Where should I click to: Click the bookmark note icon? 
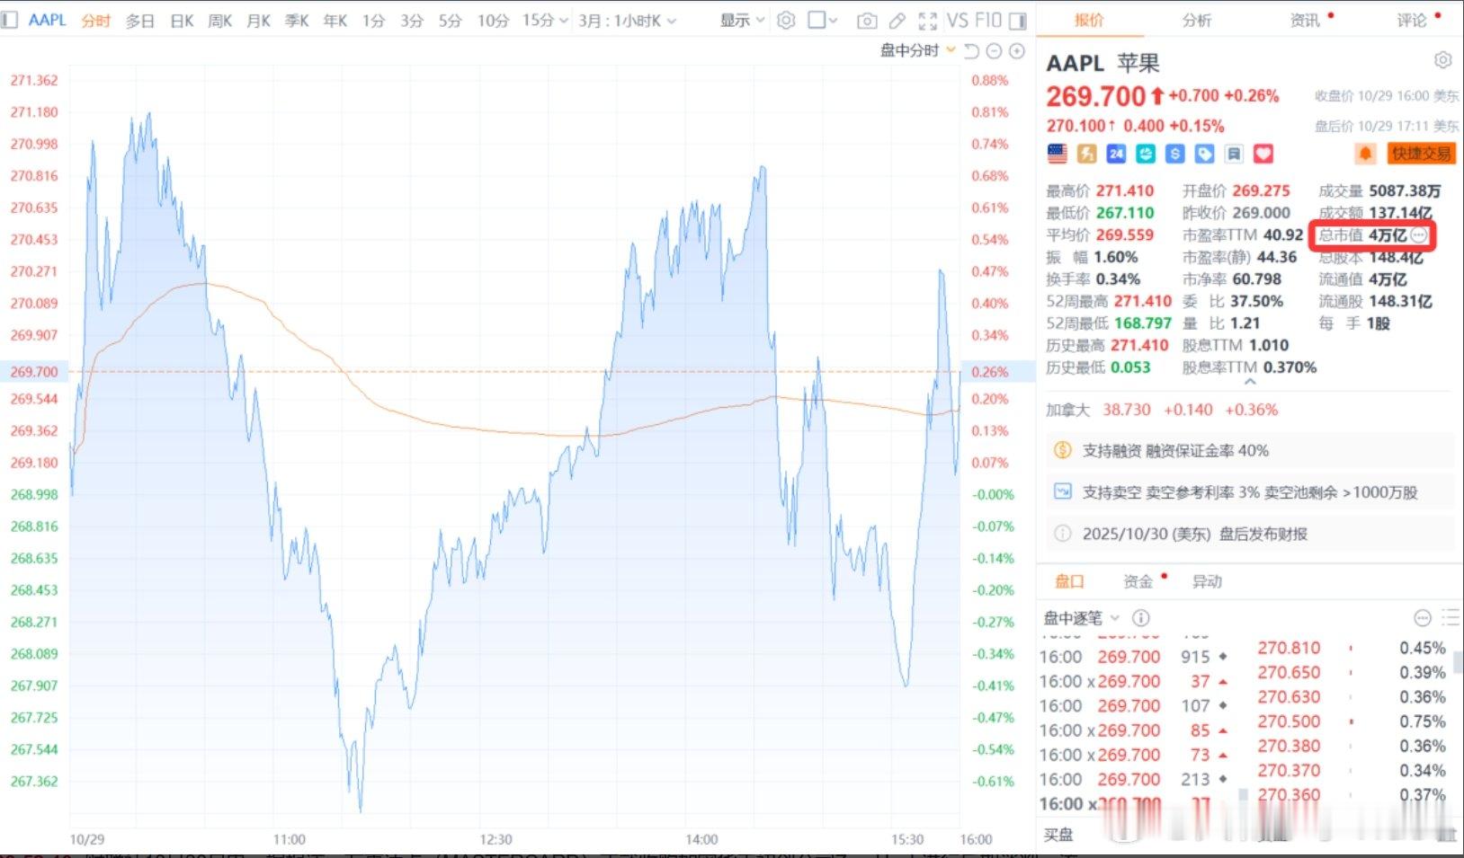pos(1234,154)
